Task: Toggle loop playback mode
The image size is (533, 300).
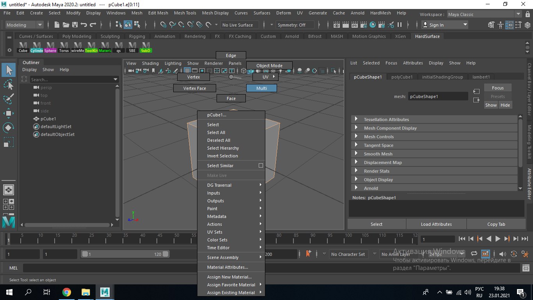Action: pos(474,254)
